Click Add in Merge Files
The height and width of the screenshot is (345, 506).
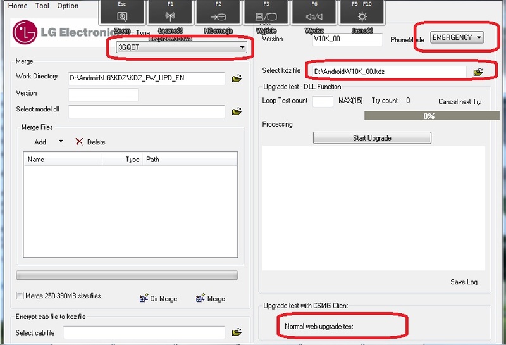coord(40,142)
